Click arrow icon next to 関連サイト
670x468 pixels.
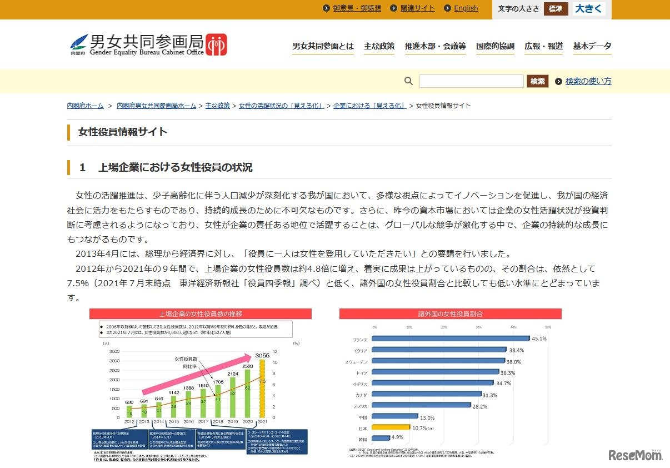click(x=394, y=8)
